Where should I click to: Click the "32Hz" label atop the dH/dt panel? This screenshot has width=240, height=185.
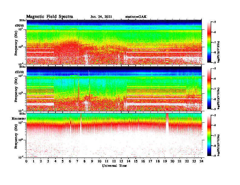click(22, 20)
